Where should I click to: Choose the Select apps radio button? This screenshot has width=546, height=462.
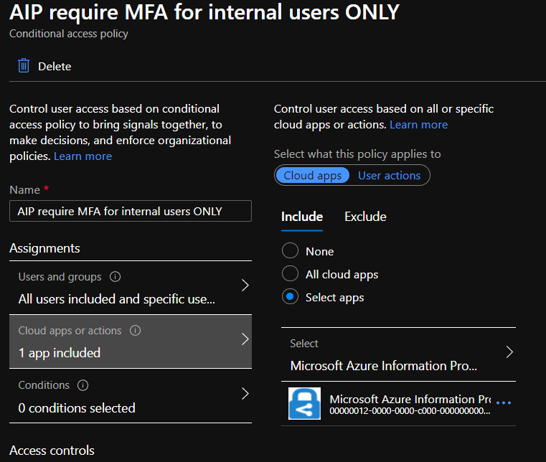[x=290, y=297]
